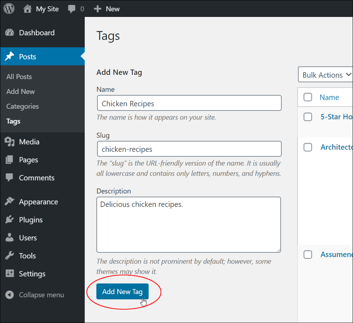Click the Comments sidebar bubble icon
Image resolution: width=353 pixels, height=323 pixels.
pos(9,178)
